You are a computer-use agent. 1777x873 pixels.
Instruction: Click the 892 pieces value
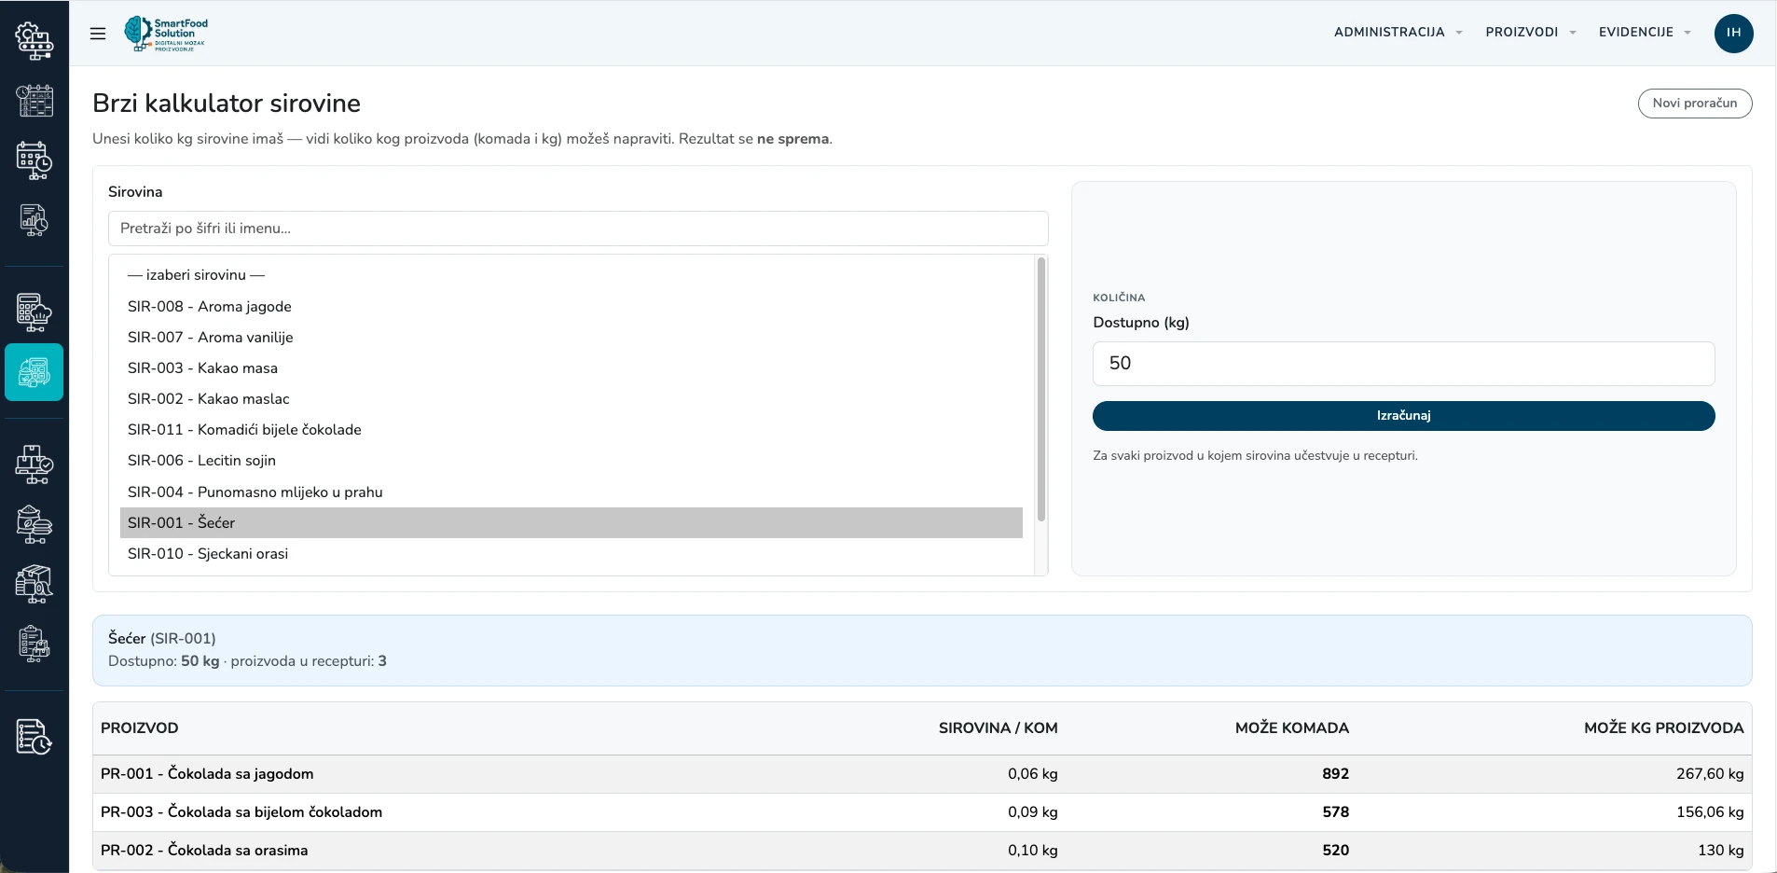click(x=1335, y=774)
